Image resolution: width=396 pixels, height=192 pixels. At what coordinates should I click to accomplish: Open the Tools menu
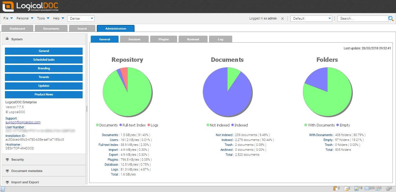click(43, 18)
